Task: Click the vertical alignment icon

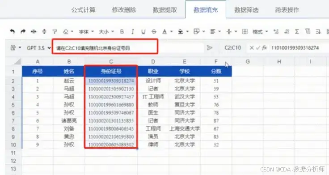Action: (x=229, y=32)
